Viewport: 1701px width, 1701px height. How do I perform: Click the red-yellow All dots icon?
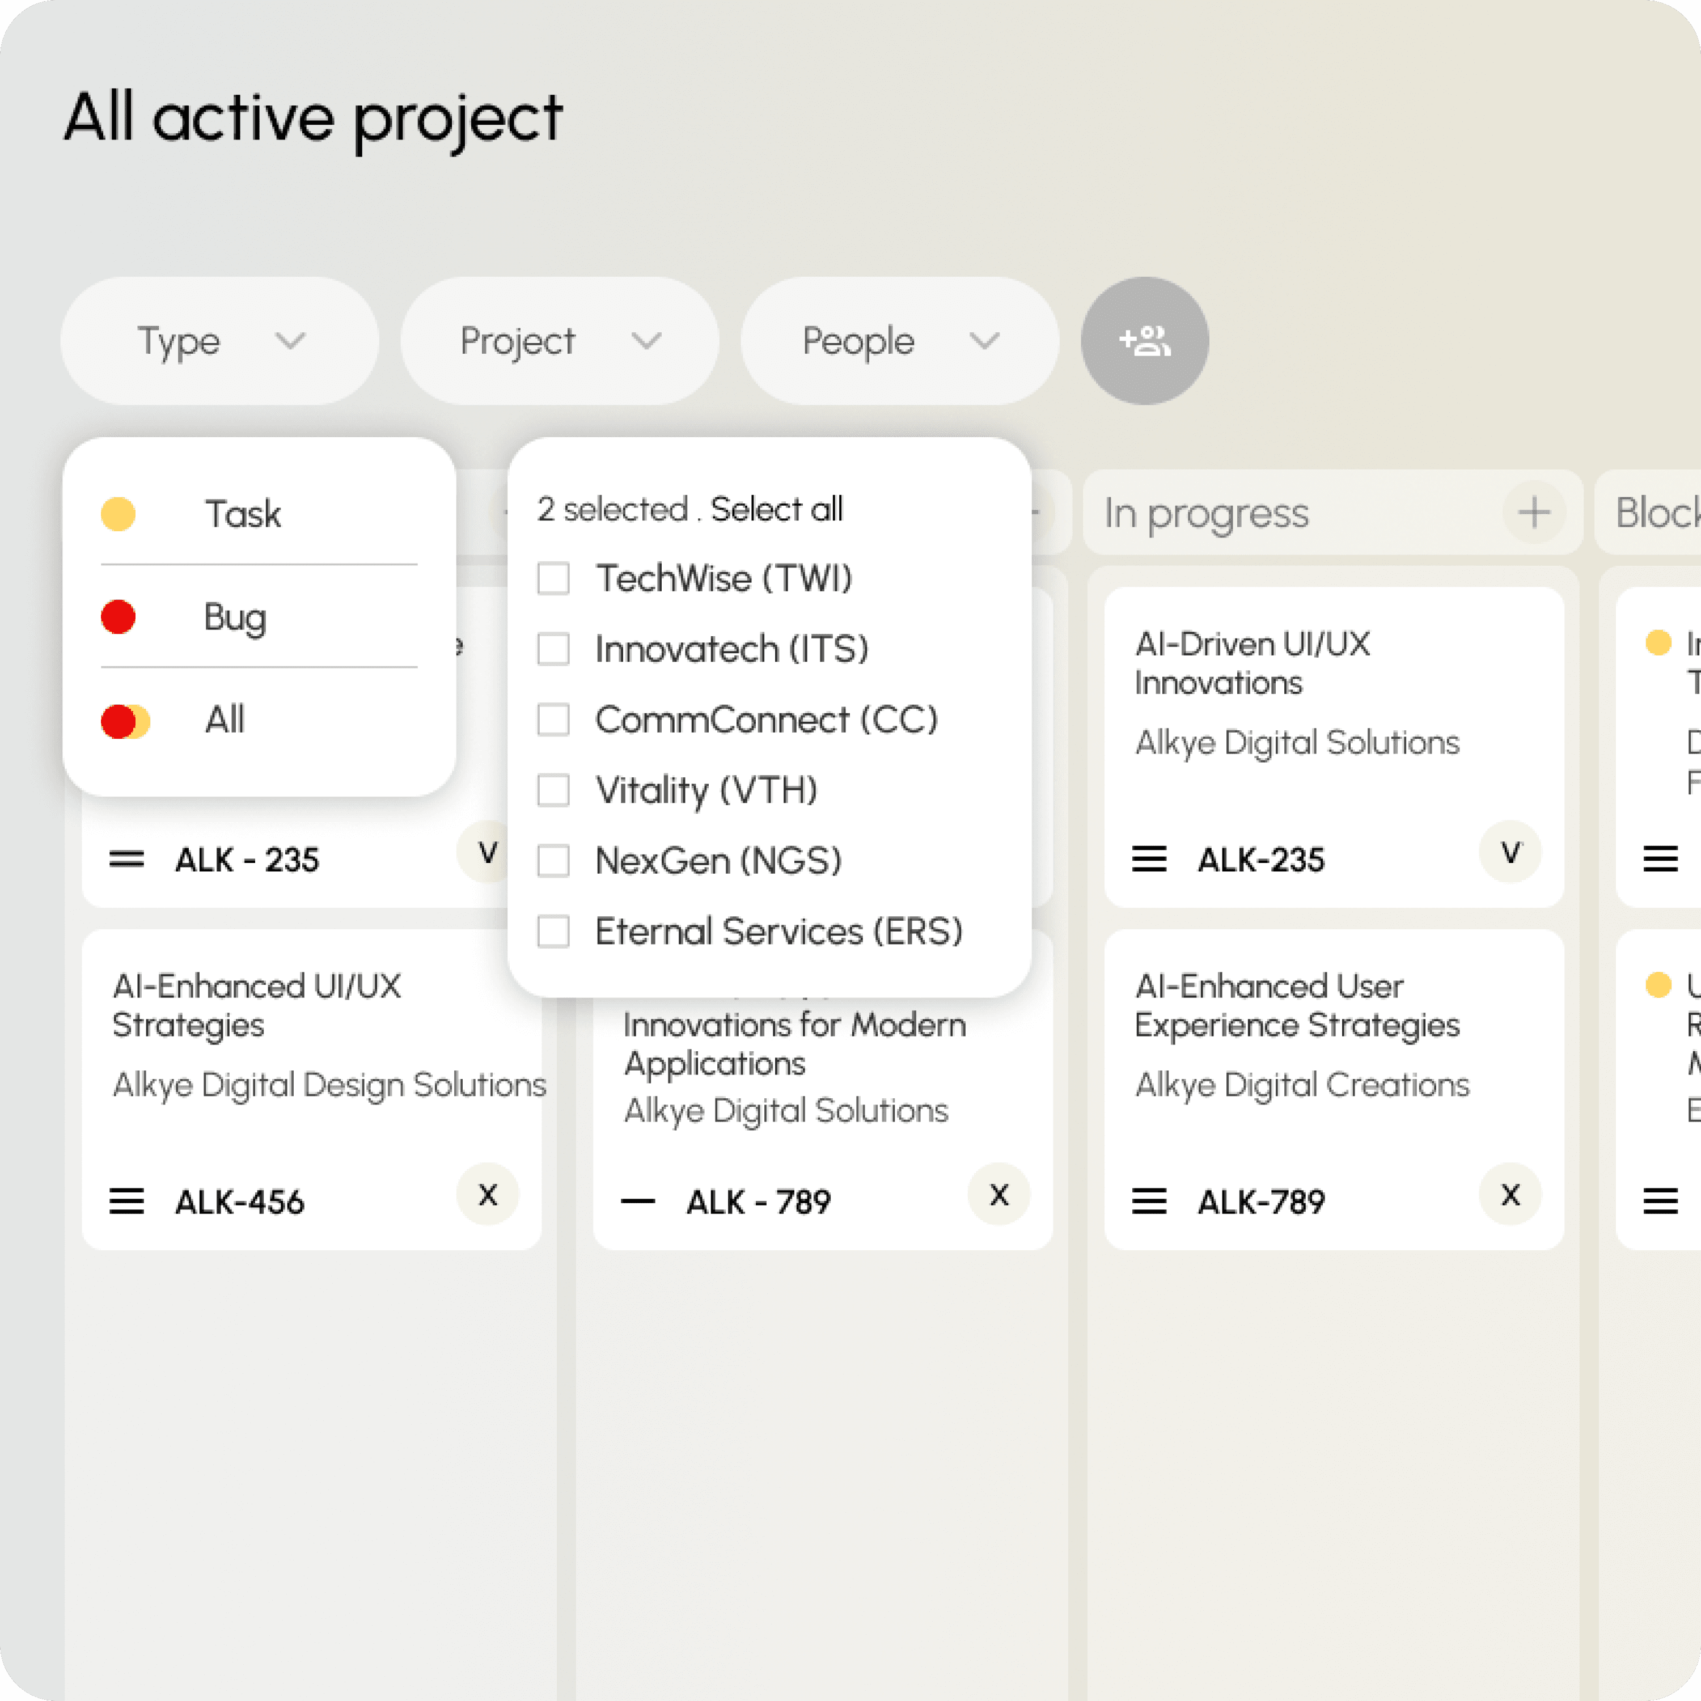[x=125, y=721]
